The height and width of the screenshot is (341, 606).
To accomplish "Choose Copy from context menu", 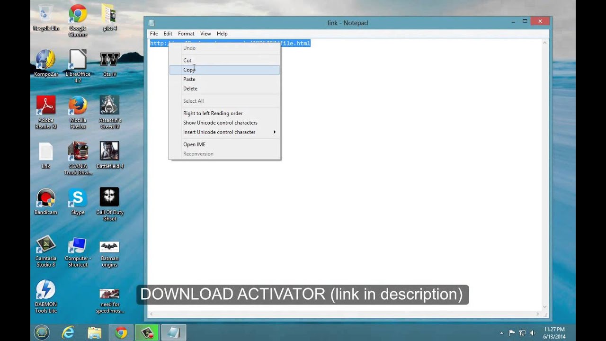I will pyautogui.click(x=224, y=70).
